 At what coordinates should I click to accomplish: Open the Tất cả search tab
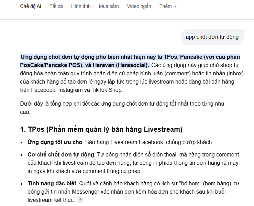click(x=56, y=6)
